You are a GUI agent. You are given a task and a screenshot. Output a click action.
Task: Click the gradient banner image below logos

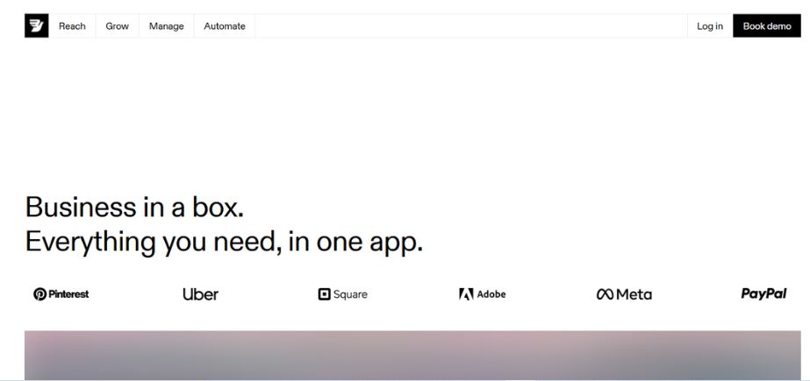[412, 355]
